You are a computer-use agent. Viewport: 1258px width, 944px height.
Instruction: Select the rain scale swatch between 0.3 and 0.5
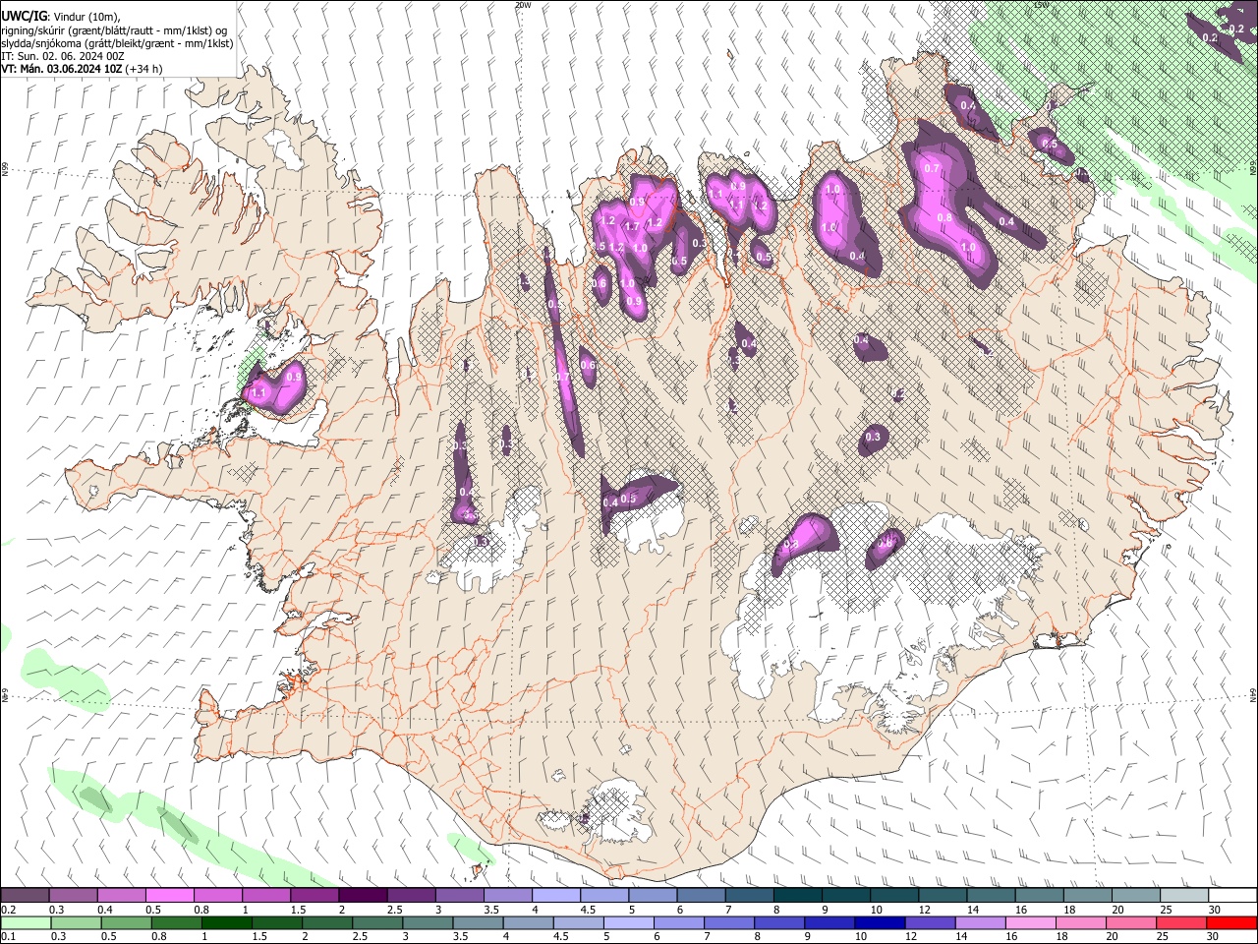[x=76, y=922]
